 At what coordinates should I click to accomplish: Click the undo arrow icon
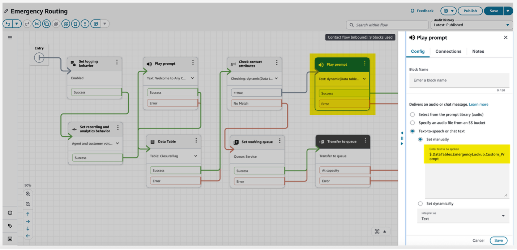8,24
